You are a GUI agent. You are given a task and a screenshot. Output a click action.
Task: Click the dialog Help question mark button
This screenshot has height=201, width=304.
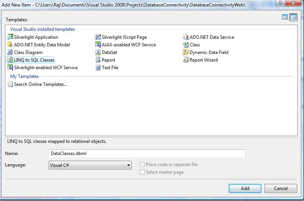[280, 3]
